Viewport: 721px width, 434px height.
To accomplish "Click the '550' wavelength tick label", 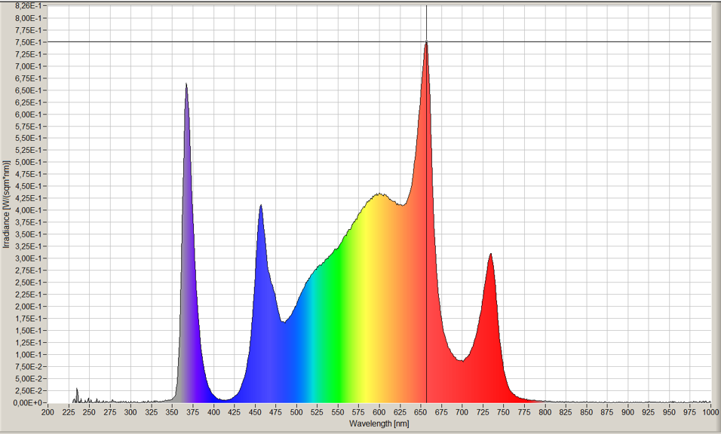I will pyautogui.click(x=338, y=412).
